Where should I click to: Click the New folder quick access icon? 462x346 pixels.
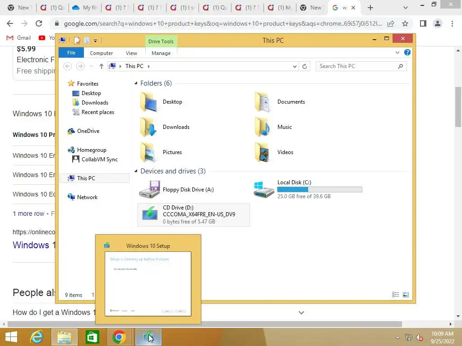(87, 41)
